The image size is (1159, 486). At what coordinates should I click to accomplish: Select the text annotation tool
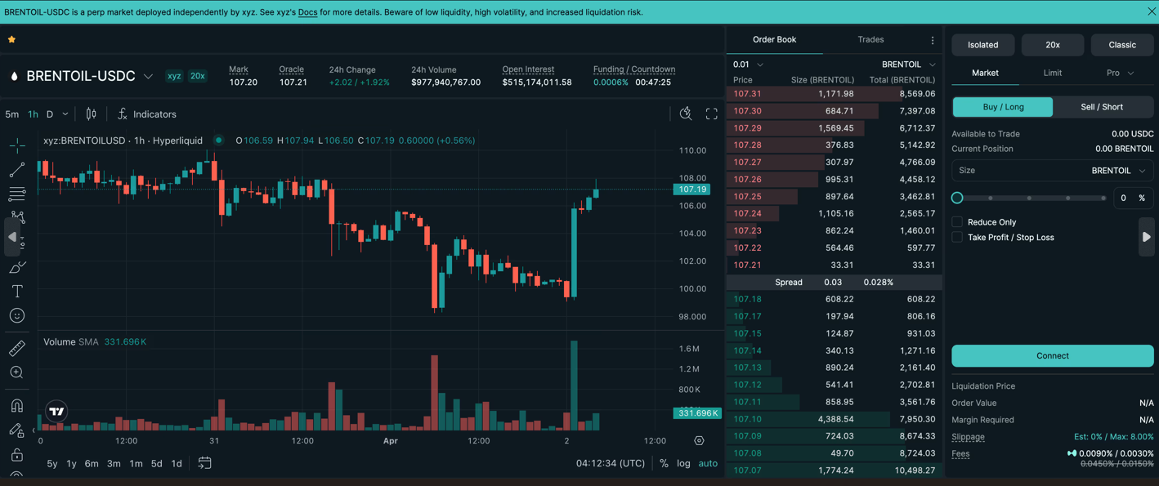[x=17, y=292]
